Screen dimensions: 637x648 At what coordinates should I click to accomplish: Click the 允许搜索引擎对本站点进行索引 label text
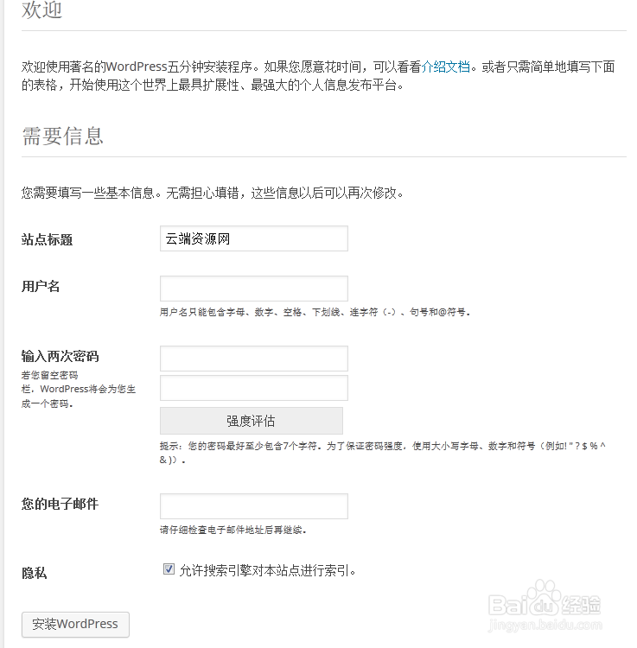[x=267, y=571]
